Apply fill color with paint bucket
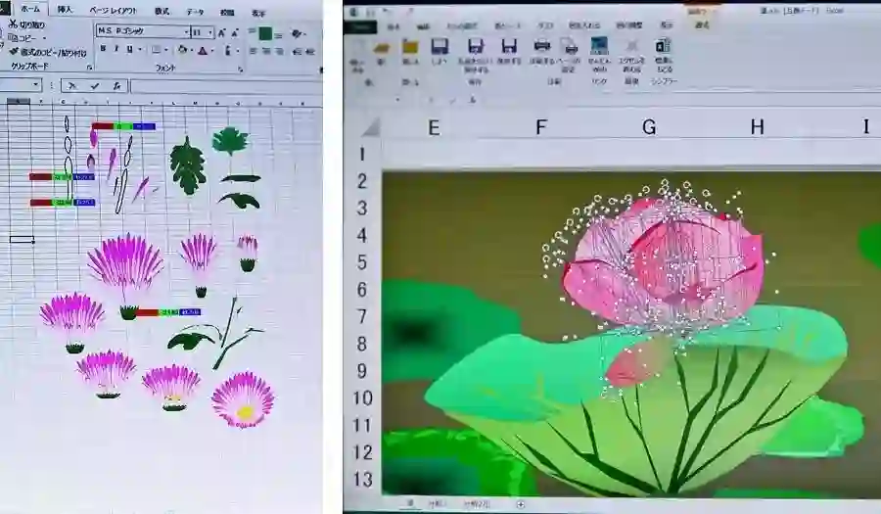 pyautogui.click(x=183, y=50)
